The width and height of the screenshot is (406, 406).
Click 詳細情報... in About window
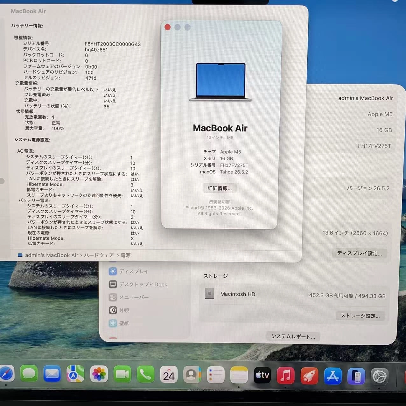220,188
